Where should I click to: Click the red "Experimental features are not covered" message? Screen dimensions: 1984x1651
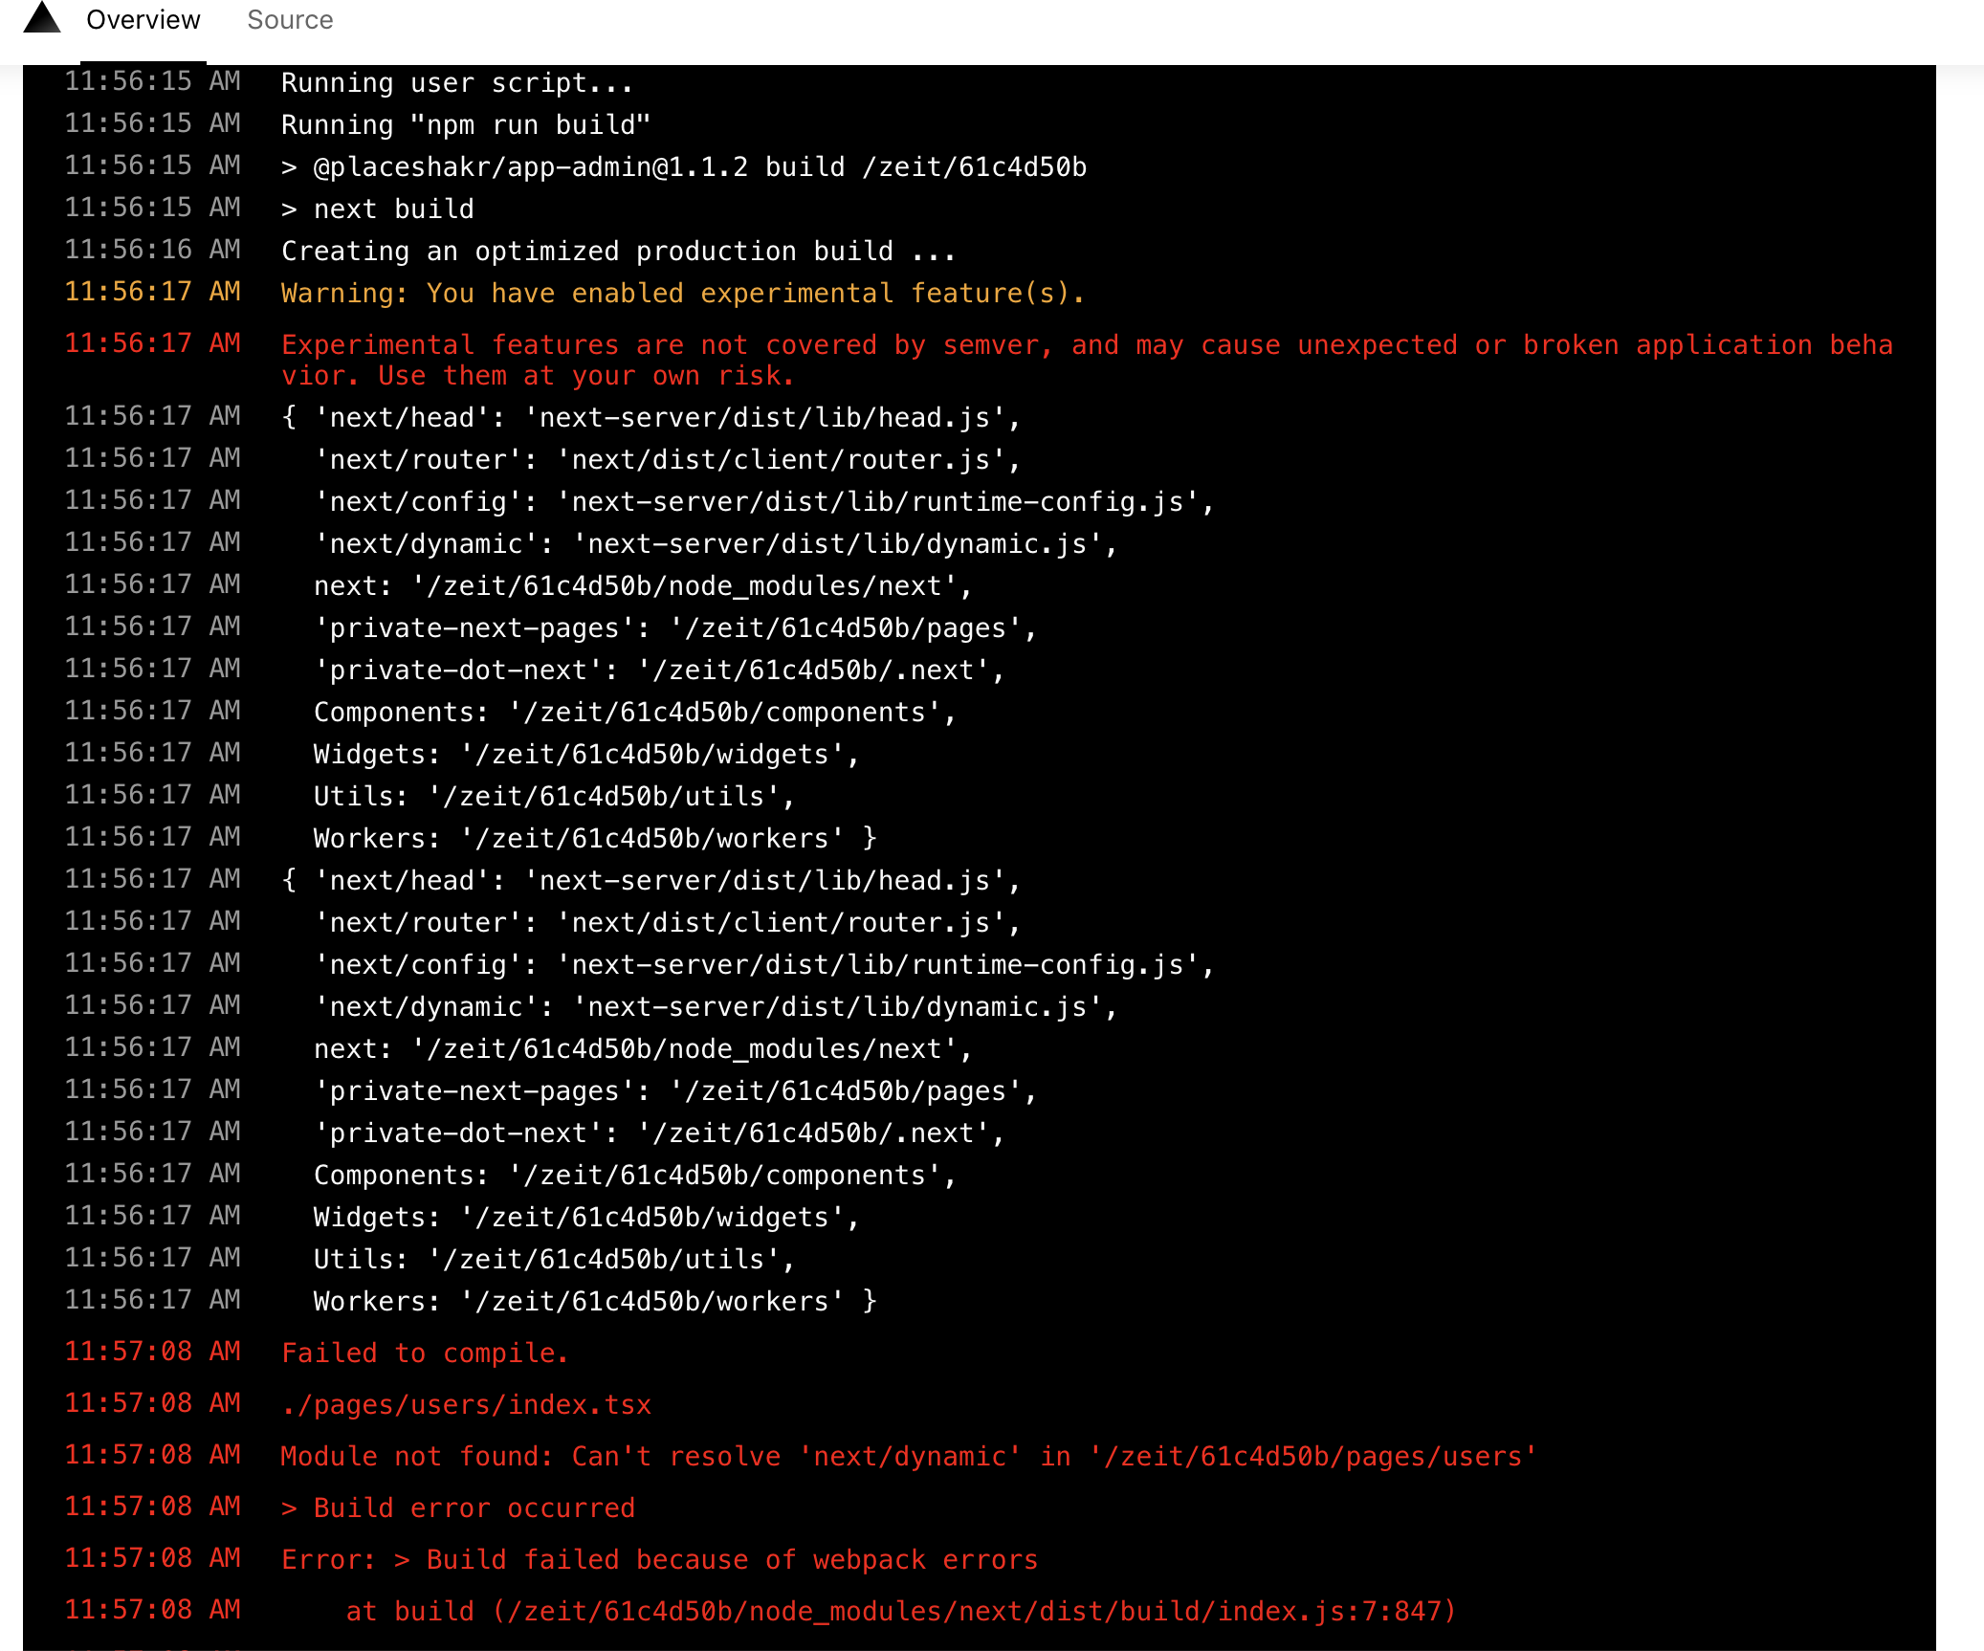pyautogui.click(x=1087, y=361)
